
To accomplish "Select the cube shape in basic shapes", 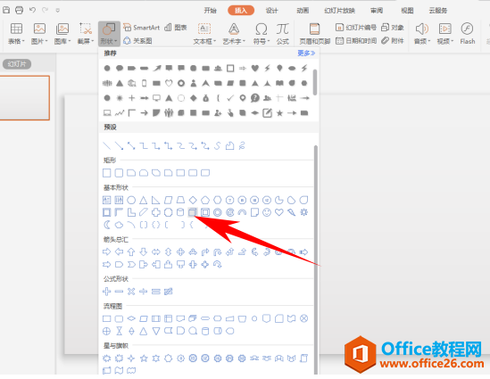I will tap(193, 212).
